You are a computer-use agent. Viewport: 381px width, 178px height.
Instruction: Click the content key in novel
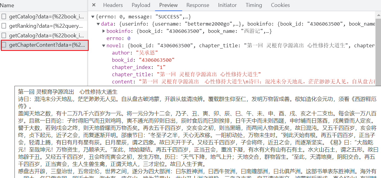pos(122,82)
